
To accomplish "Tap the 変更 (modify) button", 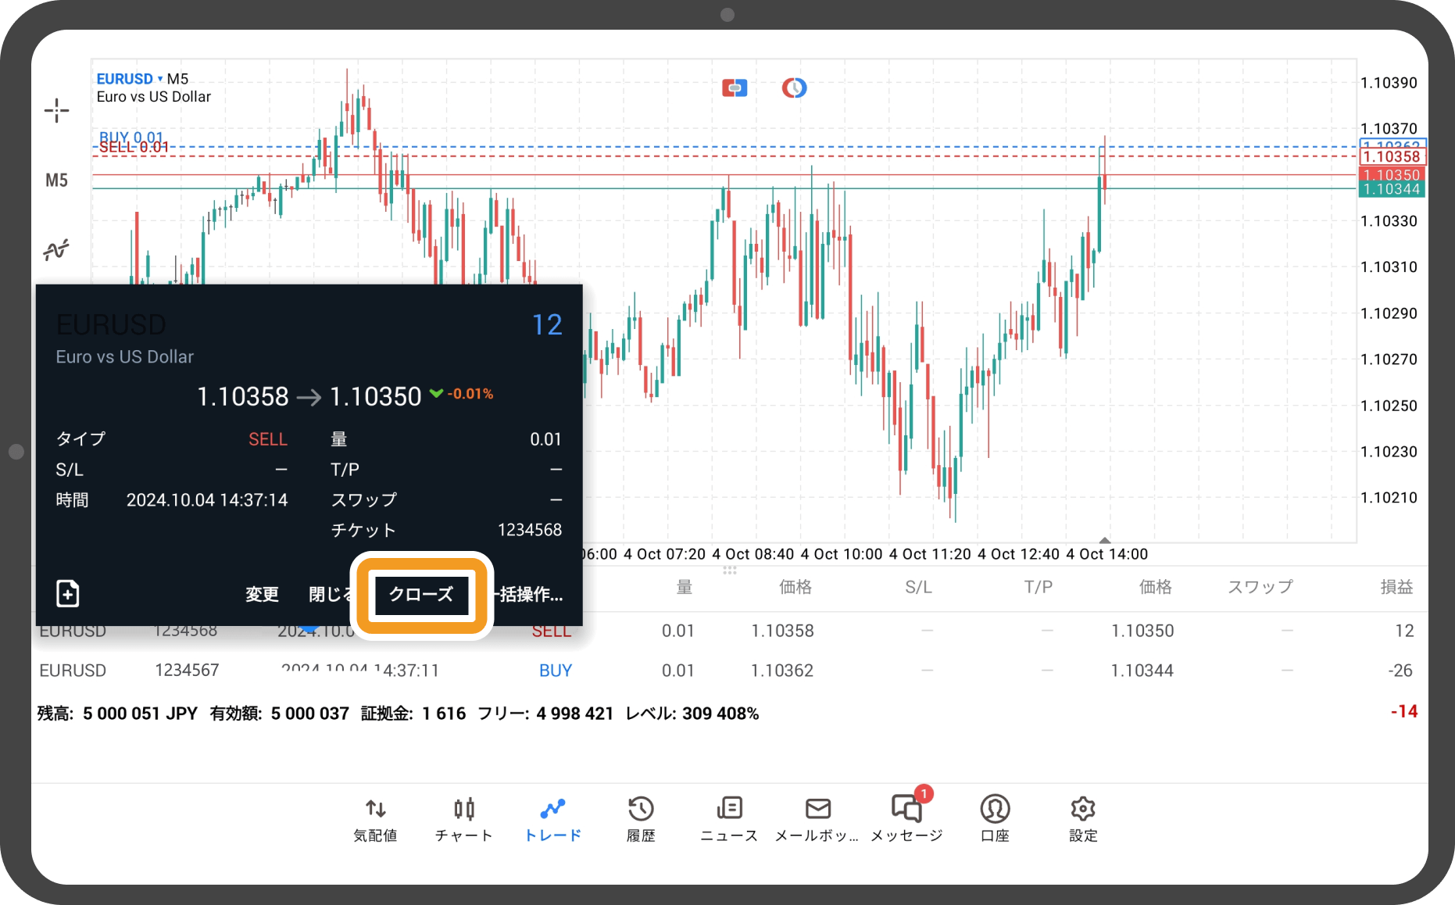I will click(262, 595).
